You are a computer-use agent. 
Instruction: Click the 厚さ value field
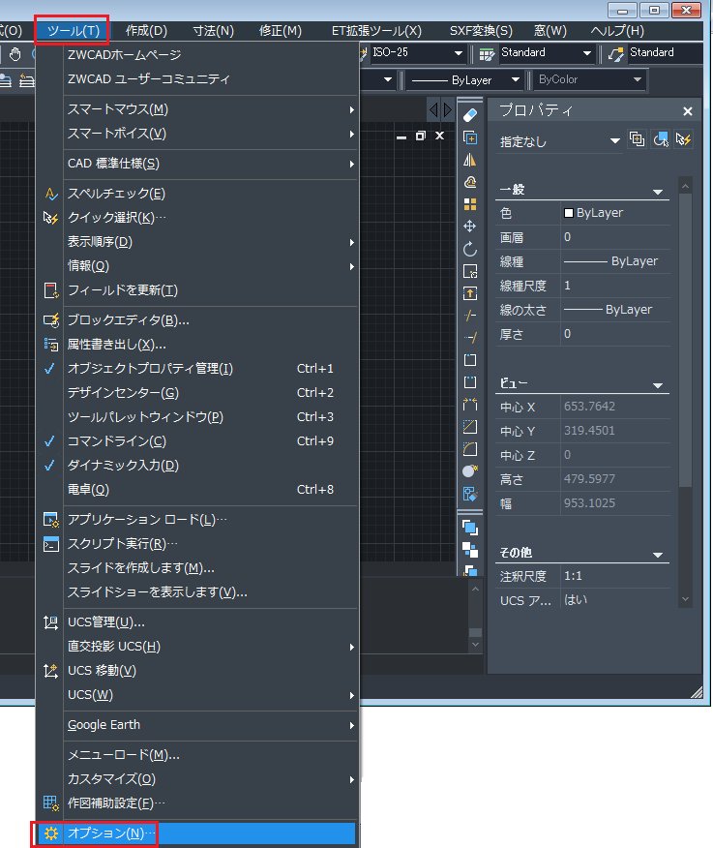click(615, 334)
